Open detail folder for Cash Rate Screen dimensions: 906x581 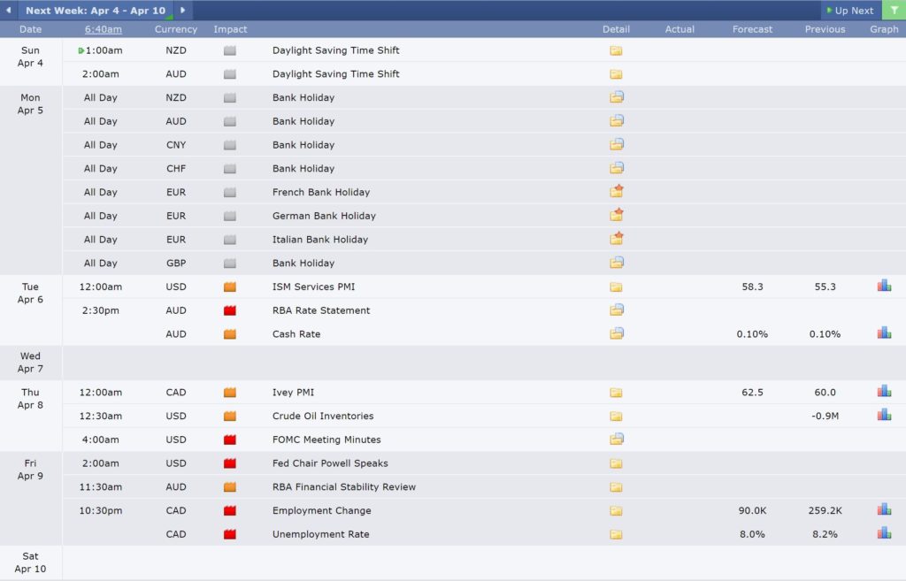(617, 333)
